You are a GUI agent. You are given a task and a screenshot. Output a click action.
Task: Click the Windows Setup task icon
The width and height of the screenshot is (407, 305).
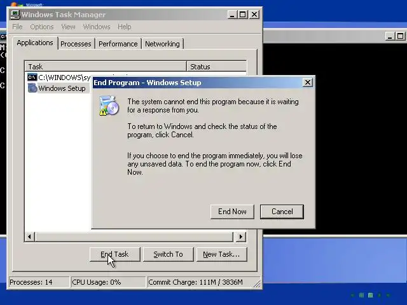coord(32,88)
